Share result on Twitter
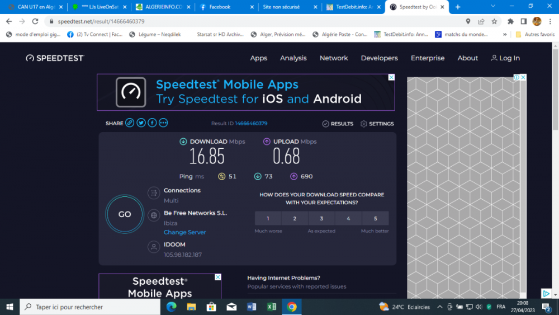 (x=141, y=123)
